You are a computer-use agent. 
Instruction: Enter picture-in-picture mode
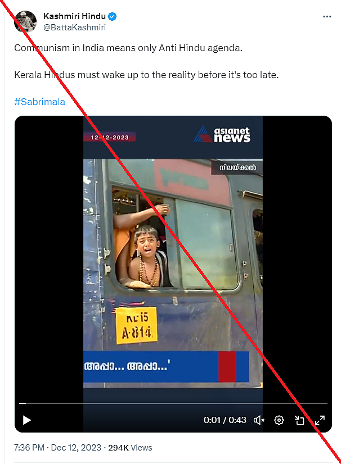click(299, 420)
